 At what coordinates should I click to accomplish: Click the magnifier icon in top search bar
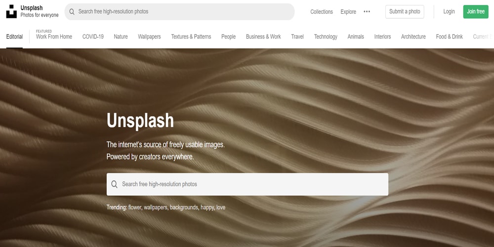[72, 12]
